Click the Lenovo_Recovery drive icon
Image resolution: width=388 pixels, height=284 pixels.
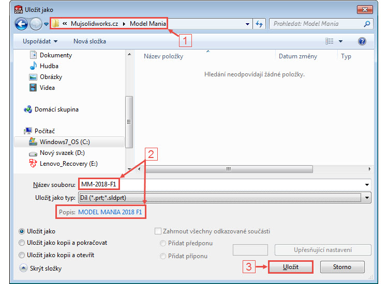click(33, 163)
